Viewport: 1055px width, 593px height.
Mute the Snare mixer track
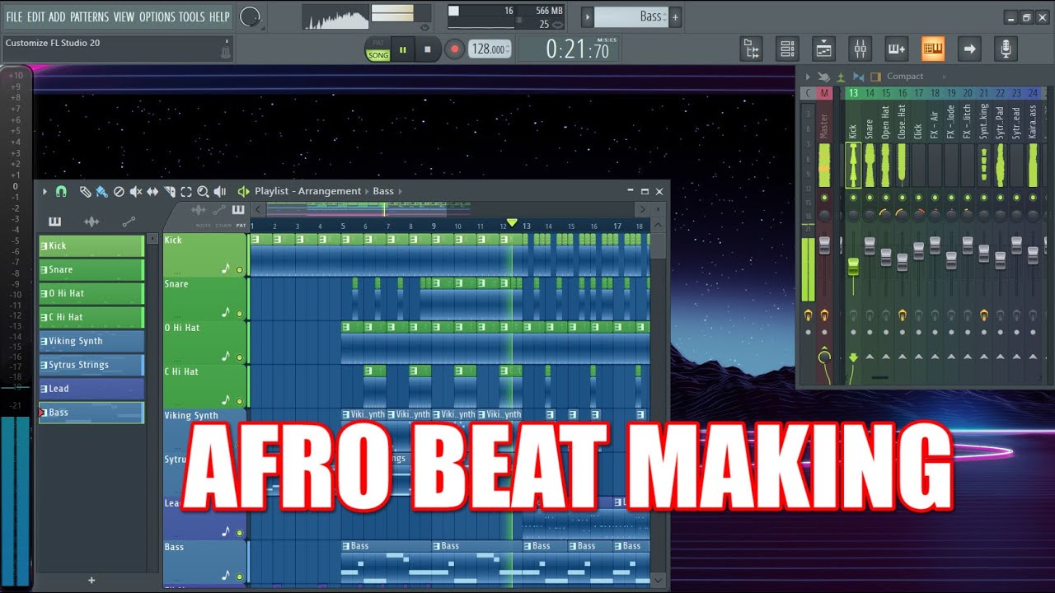870,198
